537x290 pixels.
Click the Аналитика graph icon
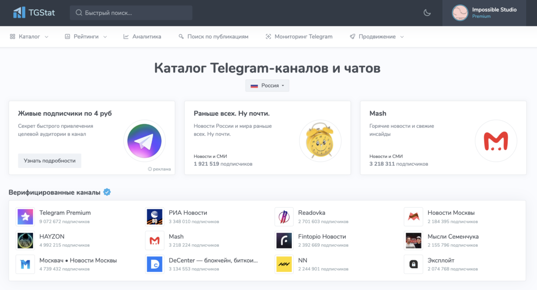pos(126,36)
